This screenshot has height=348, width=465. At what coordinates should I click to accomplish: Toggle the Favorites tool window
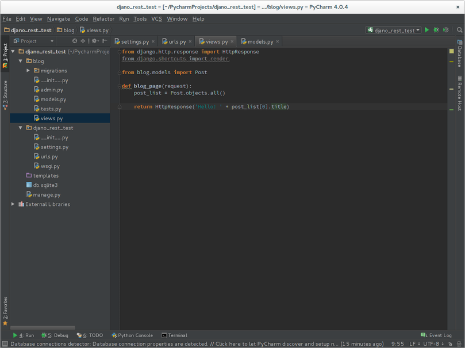click(x=5, y=311)
